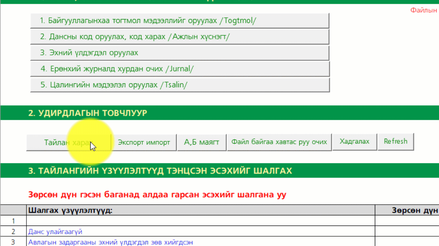Select row number 1 in the table
439x246 pixels.
(13, 221)
